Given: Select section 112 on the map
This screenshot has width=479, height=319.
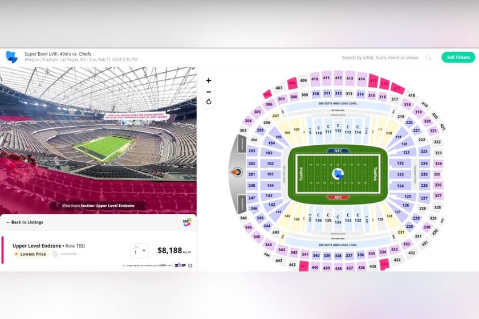Looking at the screenshot, I should 338,130.
